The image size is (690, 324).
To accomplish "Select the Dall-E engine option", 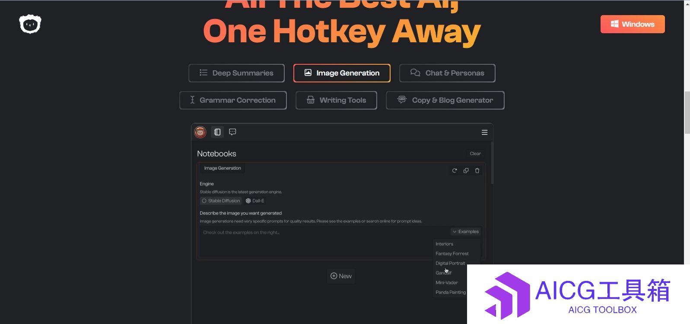I will (x=255, y=201).
